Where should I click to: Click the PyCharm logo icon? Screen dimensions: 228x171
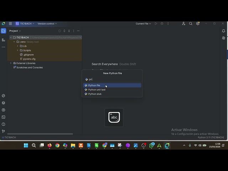tap(3, 24)
